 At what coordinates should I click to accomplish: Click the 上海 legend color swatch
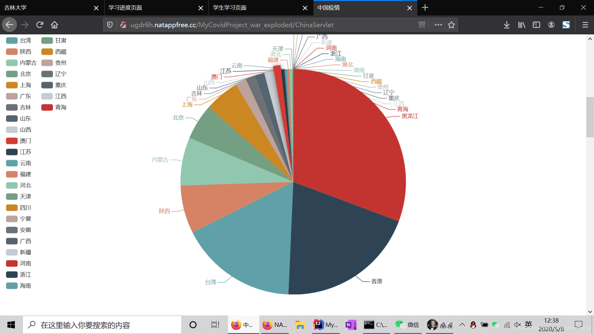12,85
